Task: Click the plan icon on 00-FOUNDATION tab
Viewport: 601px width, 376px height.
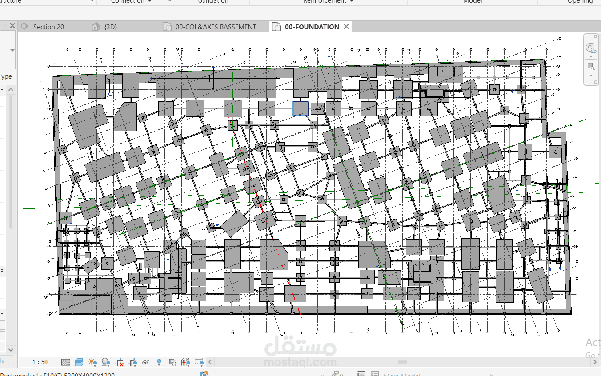Action: 276,27
